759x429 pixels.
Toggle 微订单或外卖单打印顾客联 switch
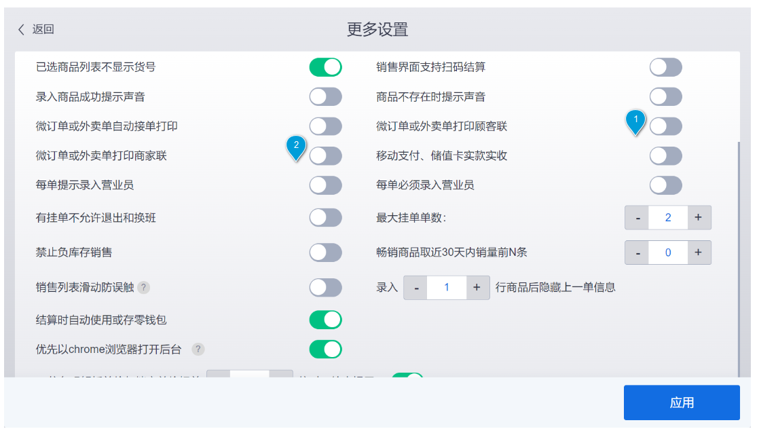coord(666,126)
